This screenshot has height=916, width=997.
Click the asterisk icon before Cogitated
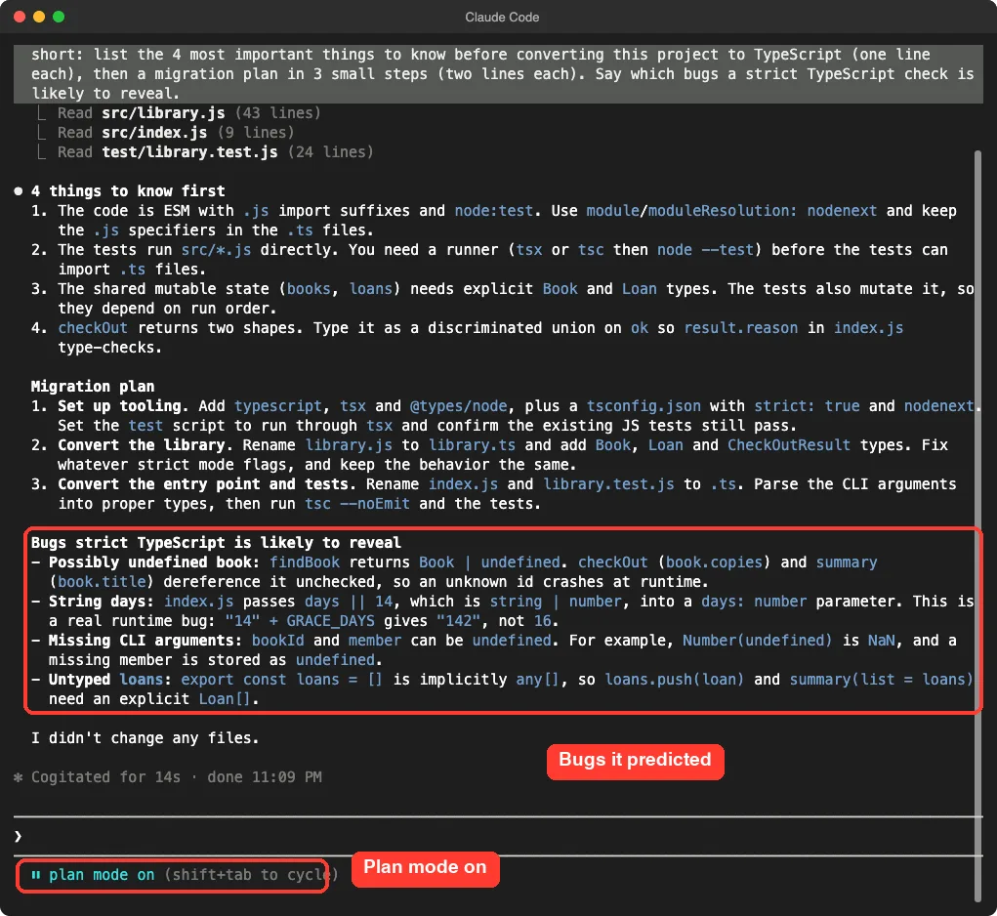(x=18, y=776)
